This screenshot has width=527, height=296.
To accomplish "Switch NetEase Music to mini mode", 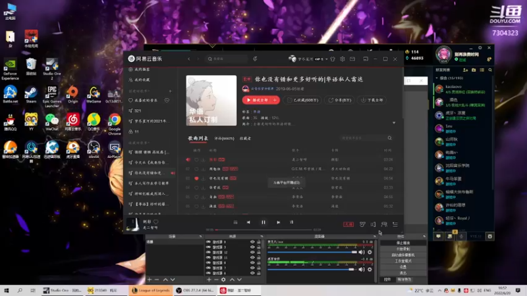I will [366, 59].
